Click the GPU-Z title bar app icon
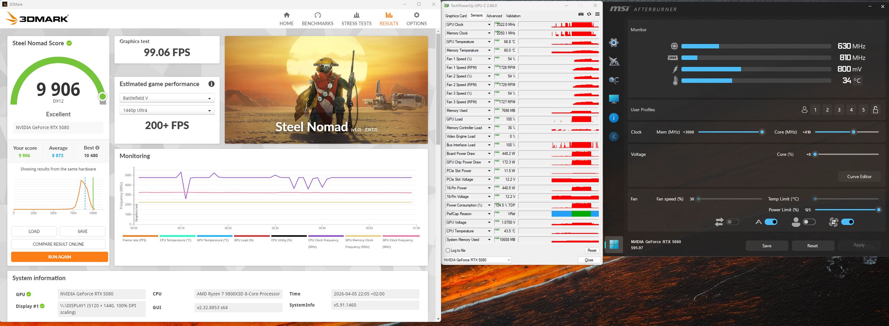This screenshot has width=889, height=326. [x=447, y=6]
